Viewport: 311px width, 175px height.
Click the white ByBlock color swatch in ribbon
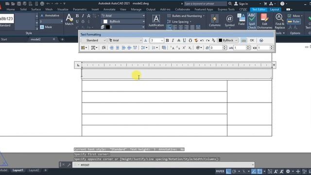pyautogui.click(x=105, y=21)
